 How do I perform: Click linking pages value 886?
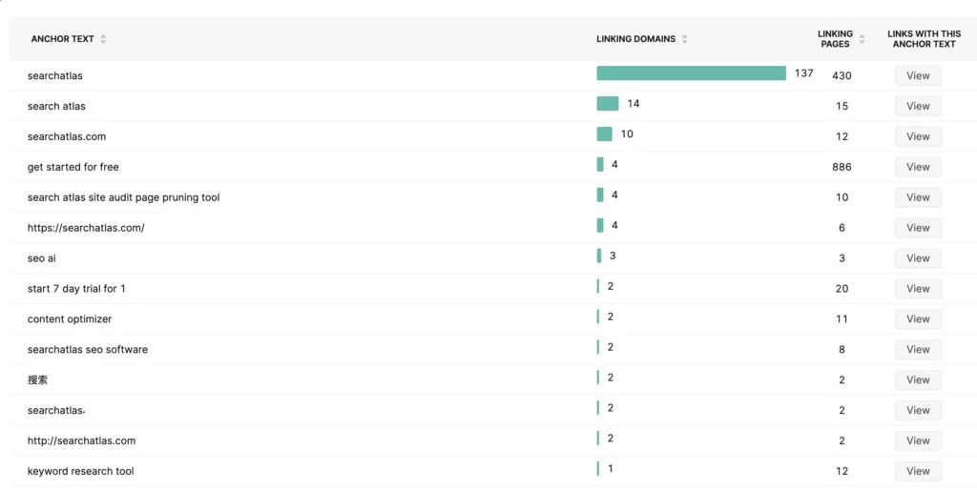(842, 167)
